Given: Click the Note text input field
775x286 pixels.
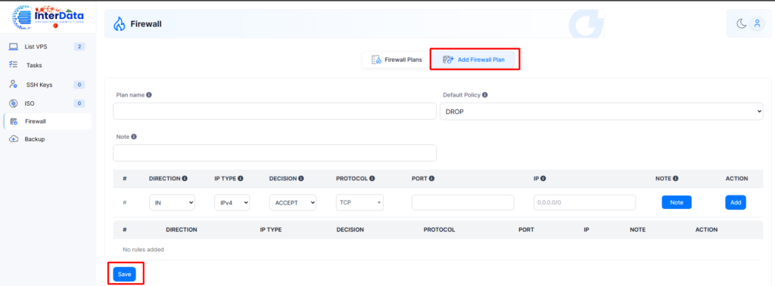Looking at the screenshot, I should (275, 153).
